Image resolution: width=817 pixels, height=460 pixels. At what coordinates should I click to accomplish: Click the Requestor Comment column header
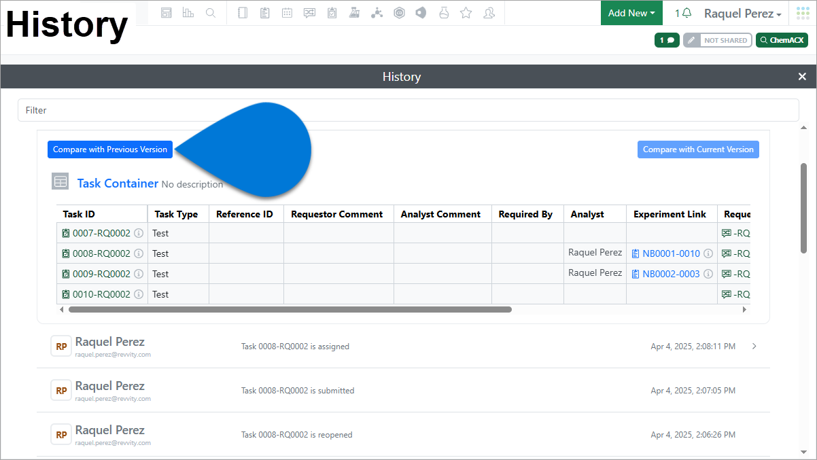click(338, 214)
